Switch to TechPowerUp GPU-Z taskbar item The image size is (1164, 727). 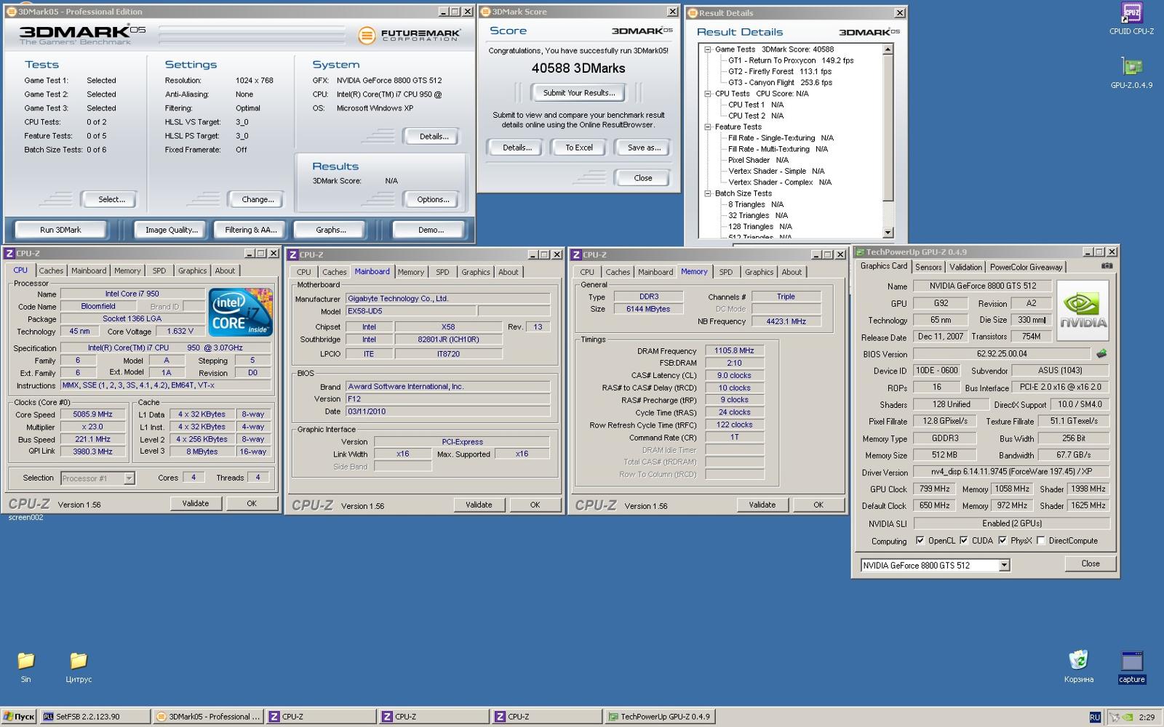(659, 717)
